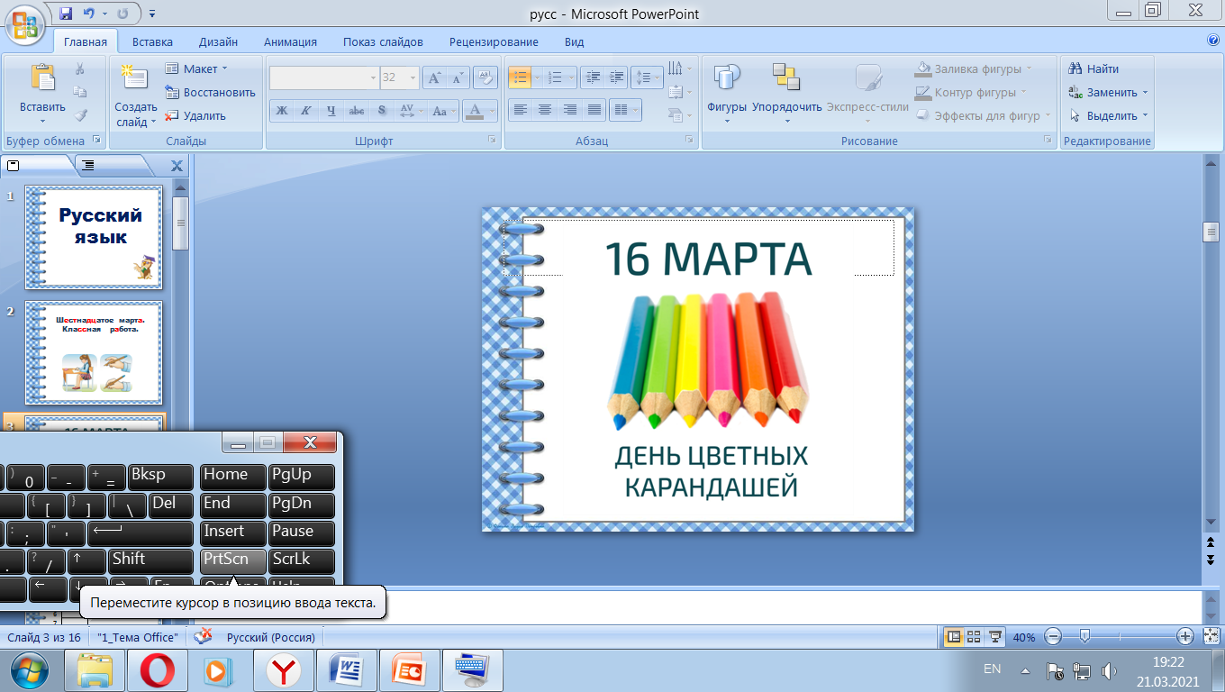This screenshot has width=1225, height=692.
Task: Open the Дизайн ribbon tab
Action: click(x=218, y=41)
